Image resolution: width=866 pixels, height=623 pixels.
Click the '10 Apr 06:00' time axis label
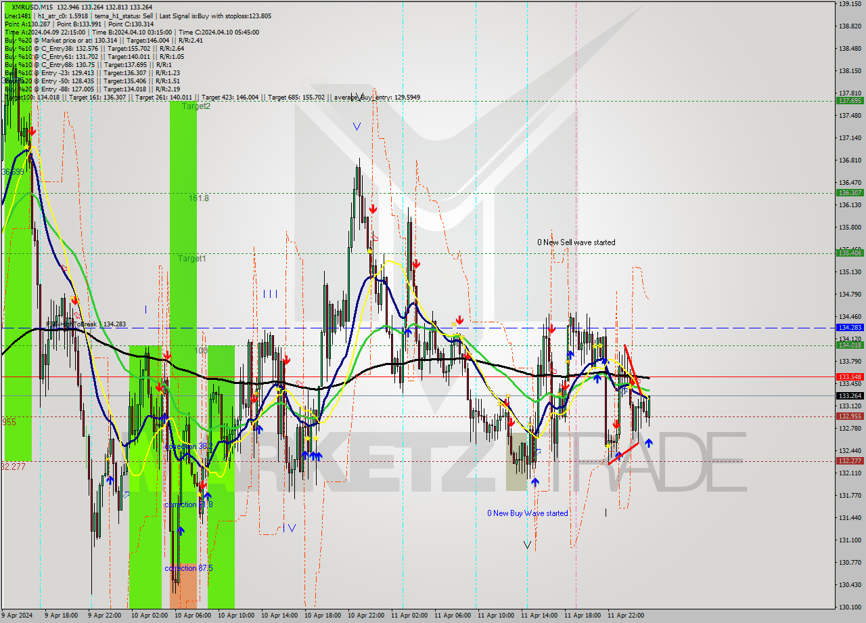(193, 616)
